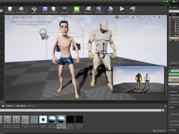Toggle rotation snapping angle icon
Viewport: 179px width, 134px height.
tap(141, 17)
